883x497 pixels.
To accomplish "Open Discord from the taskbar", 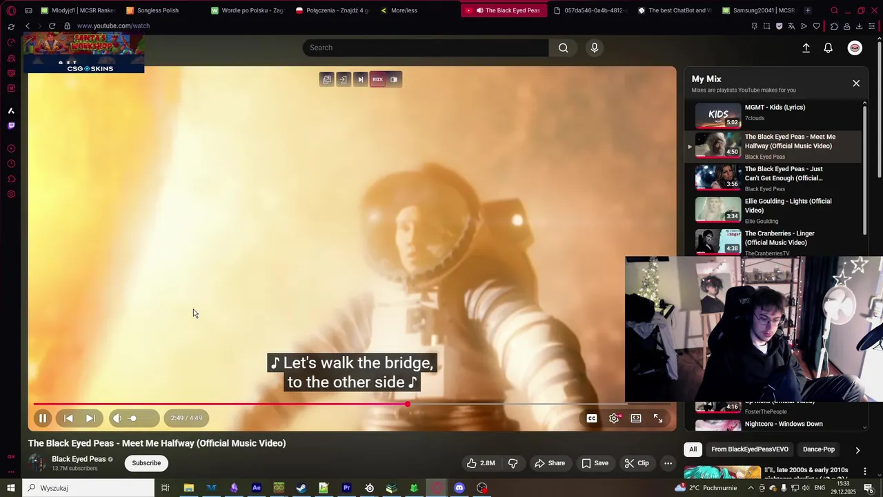I will pos(459,488).
